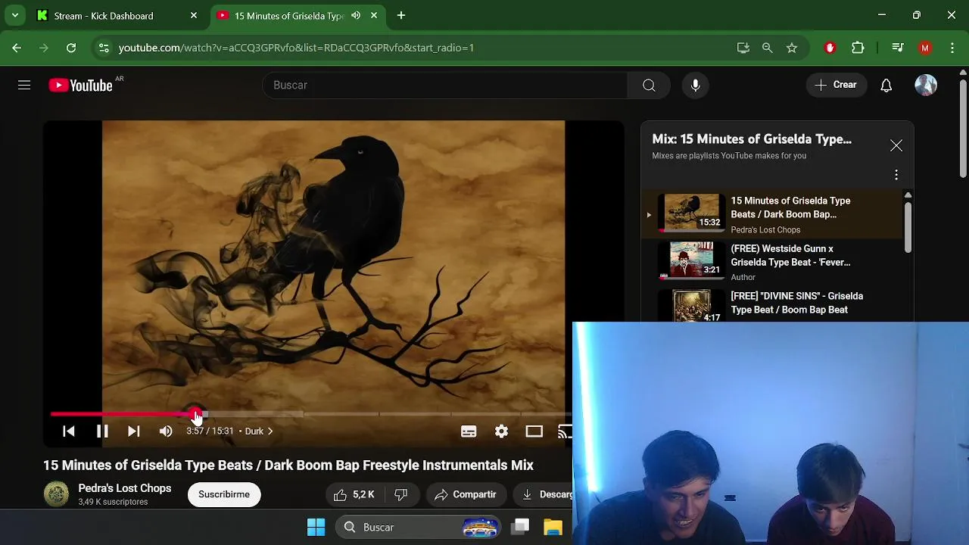The height and width of the screenshot is (545, 969).
Task: Expand the Durk chapter chevron
Action: tap(270, 431)
